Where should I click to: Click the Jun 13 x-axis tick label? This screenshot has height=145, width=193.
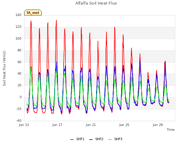tap(24, 125)
